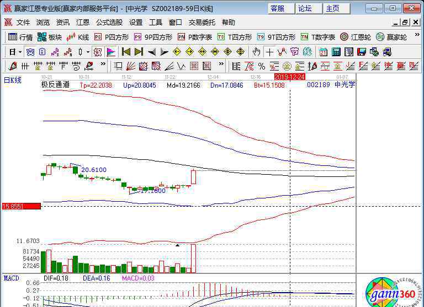Screen dimensions: 424x307
Task: Open the 浏览 menu
Action: pyautogui.click(x=43, y=23)
